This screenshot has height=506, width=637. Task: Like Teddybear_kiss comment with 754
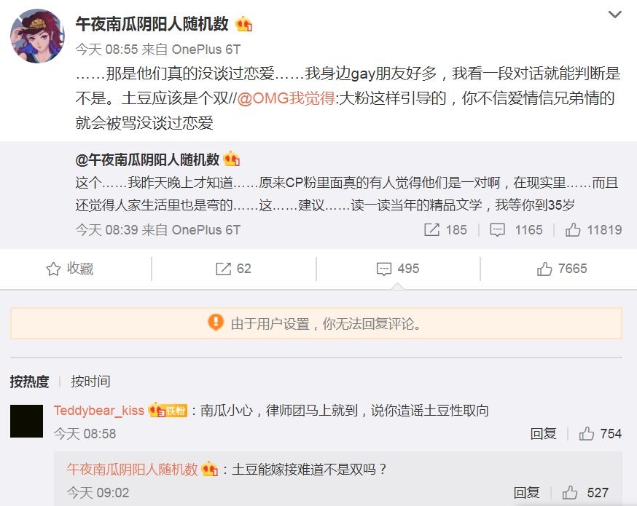[x=586, y=434]
